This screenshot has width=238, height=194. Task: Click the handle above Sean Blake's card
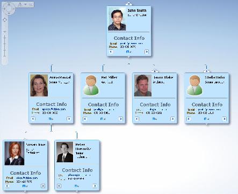(x=155, y=71)
